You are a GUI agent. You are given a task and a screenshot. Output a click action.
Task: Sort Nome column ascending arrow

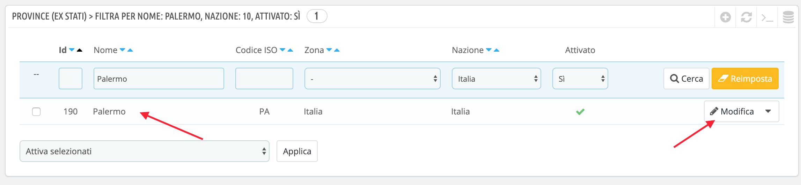[130, 50]
